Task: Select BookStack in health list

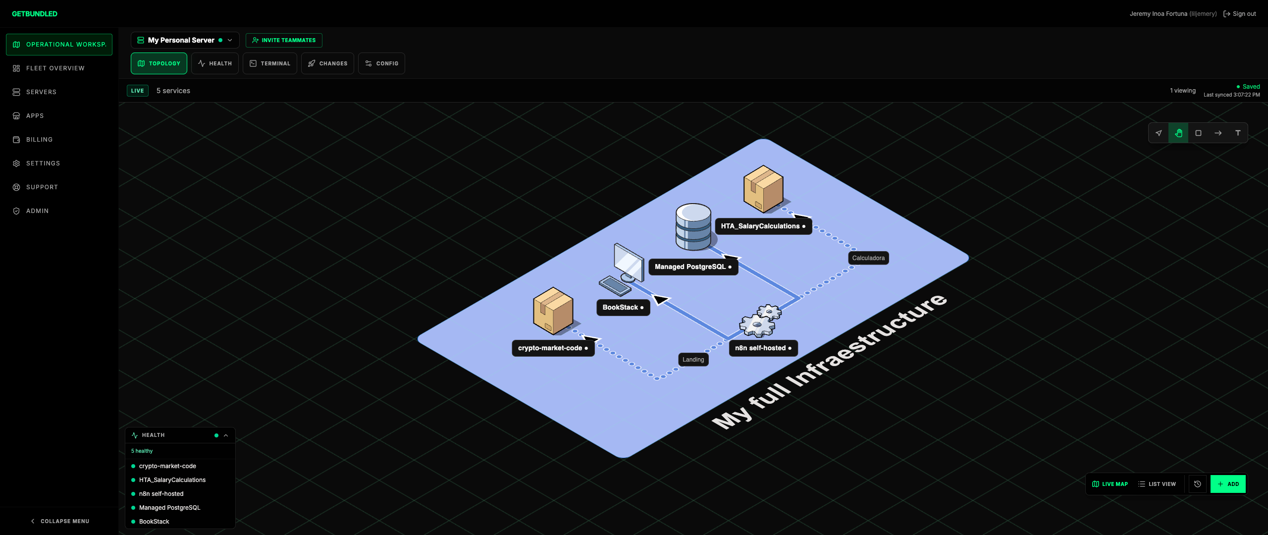Action: [x=180, y=522]
